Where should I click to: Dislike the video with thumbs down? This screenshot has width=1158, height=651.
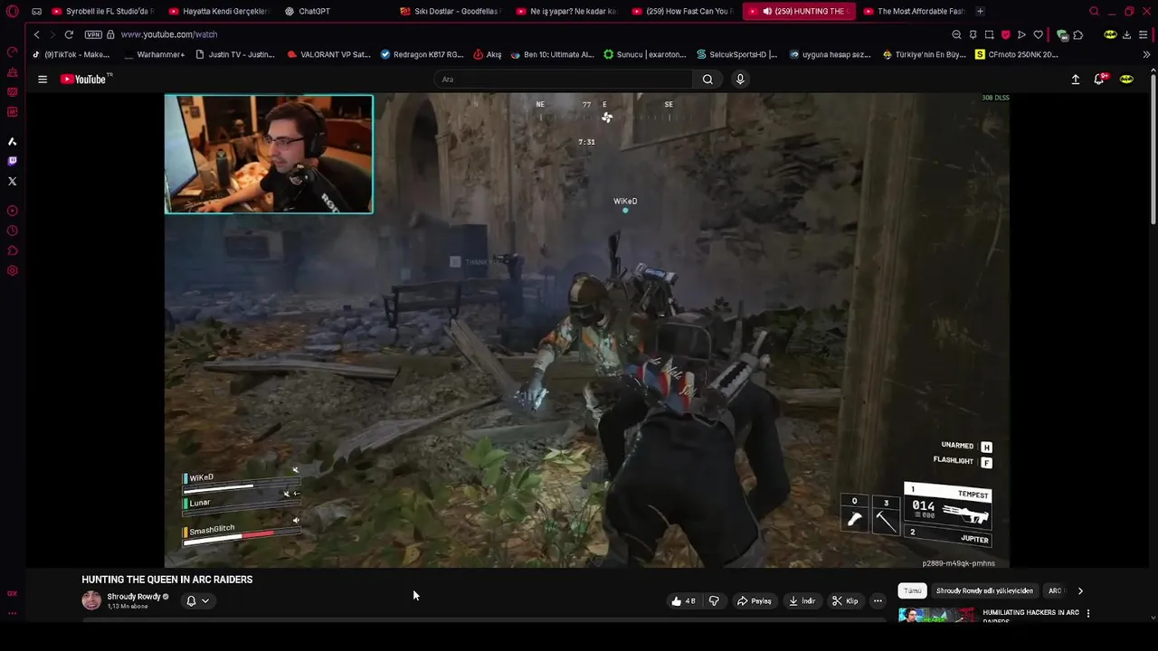(x=714, y=601)
